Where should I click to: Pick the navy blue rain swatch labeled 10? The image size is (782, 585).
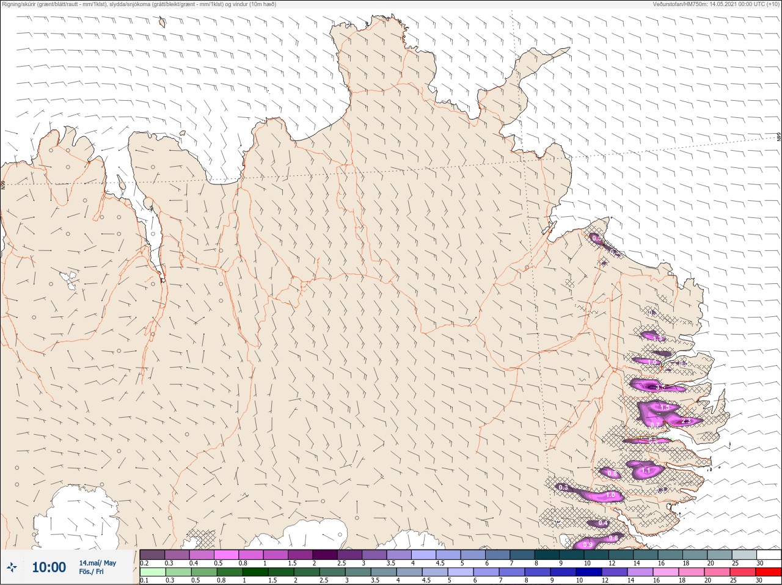589,572
